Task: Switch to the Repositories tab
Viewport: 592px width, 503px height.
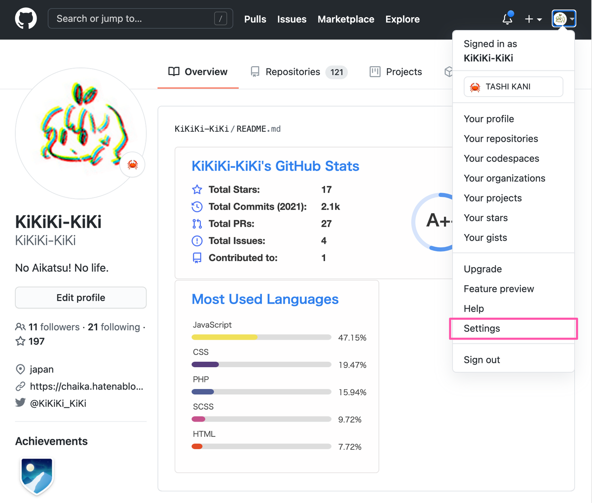Action: 298,72
